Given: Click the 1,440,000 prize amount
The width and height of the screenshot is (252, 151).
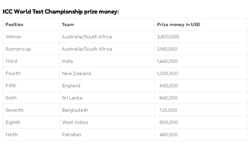Looking at the screenshot, I should pos(167,61).
